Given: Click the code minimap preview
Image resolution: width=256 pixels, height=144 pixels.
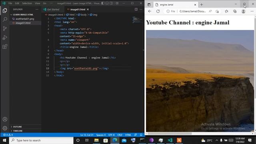Looking at the screenshot, I should pos(137,20).
